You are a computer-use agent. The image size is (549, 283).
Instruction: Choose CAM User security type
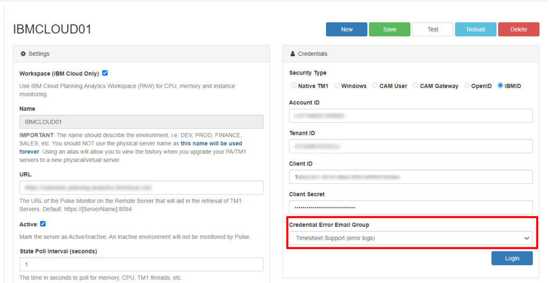pos(375,86)
